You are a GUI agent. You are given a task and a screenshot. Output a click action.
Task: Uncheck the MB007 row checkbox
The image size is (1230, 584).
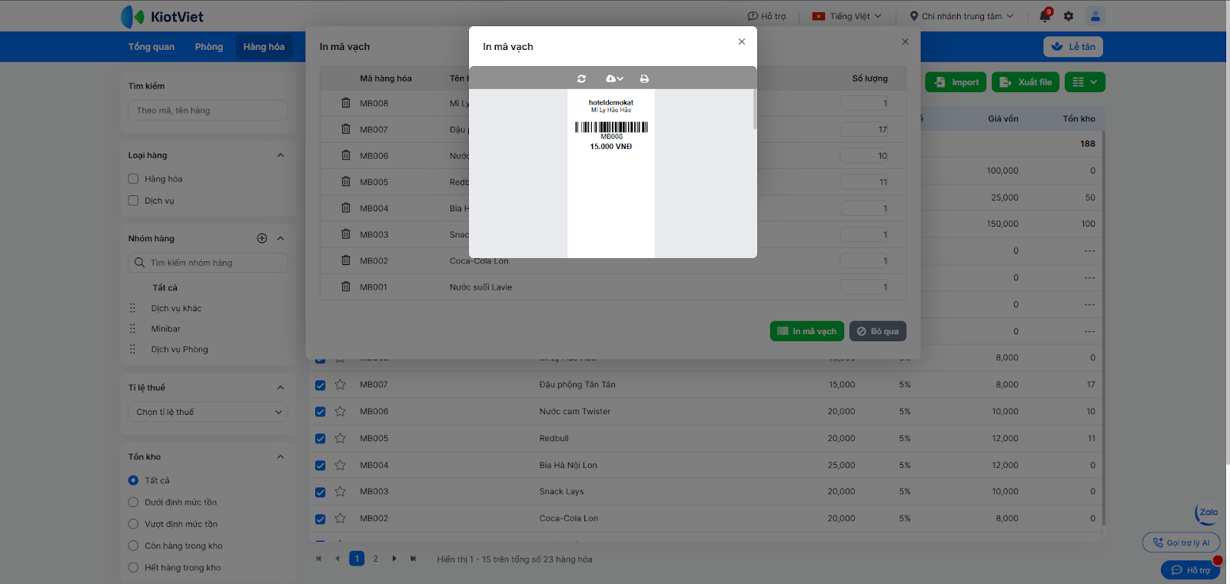pyautogui.click(x=321, y=385)
